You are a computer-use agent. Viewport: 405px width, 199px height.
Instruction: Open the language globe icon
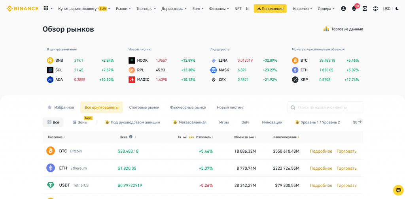coord(375,9)
